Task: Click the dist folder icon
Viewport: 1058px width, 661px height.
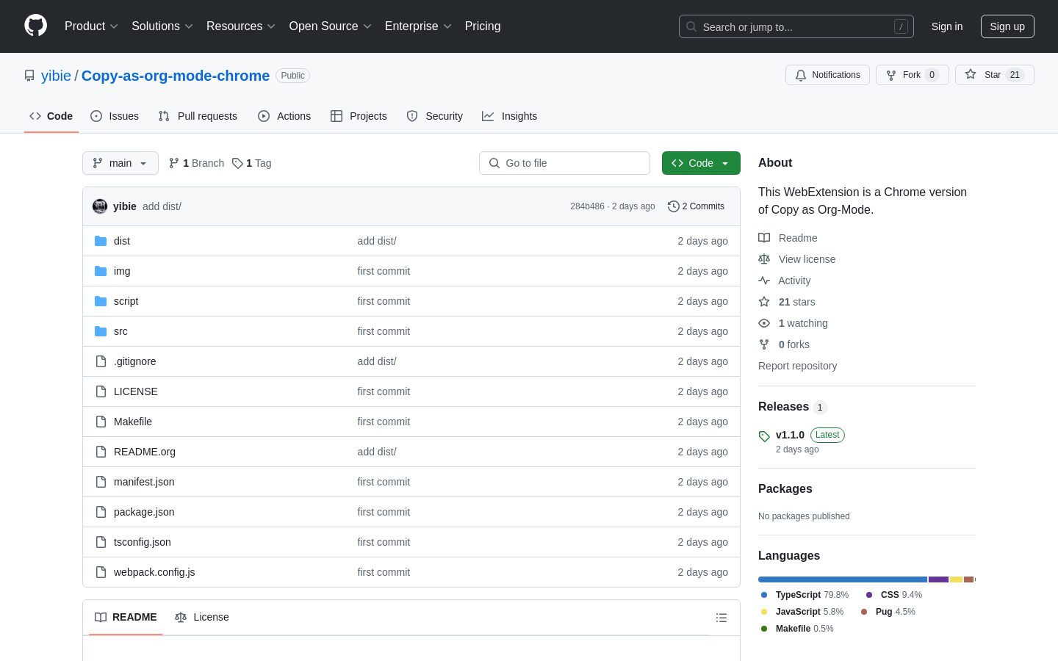Action: 101,241
